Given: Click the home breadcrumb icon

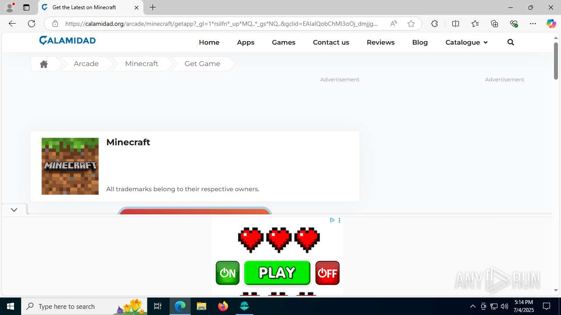Looking at the screenshot, I should pos(43,64).
